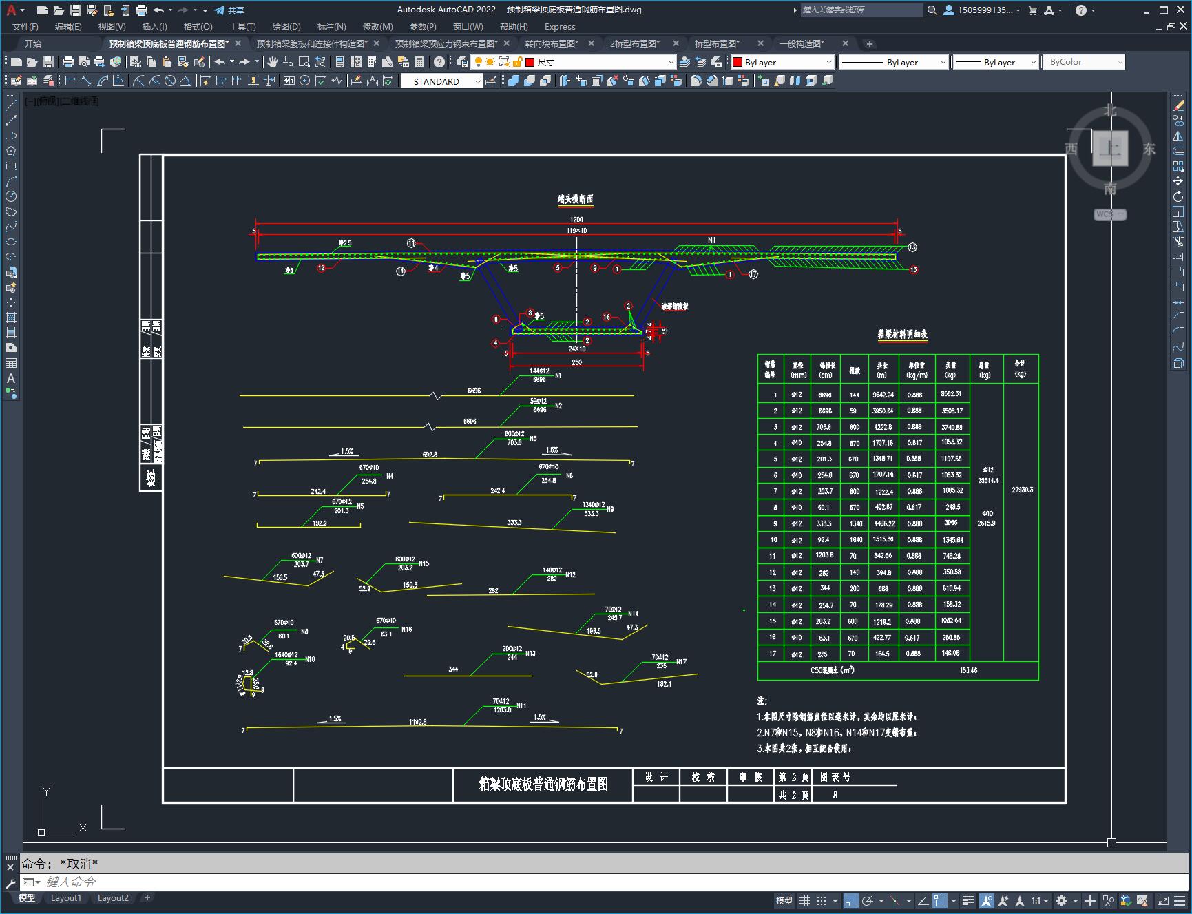Viewport: 1192px width, 914px height.
Task: Click the search magnifier in title bar
Action: tap(932, 10)
